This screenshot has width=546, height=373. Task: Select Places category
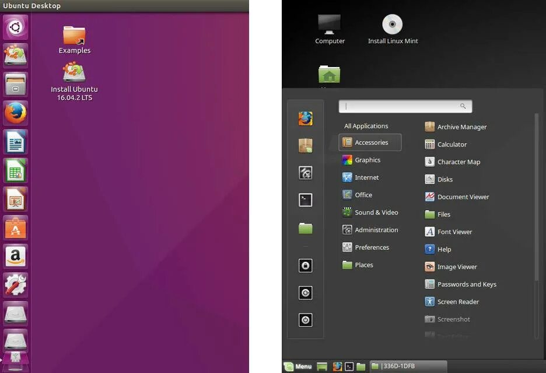pyautogui.click(x=358, y=265)
